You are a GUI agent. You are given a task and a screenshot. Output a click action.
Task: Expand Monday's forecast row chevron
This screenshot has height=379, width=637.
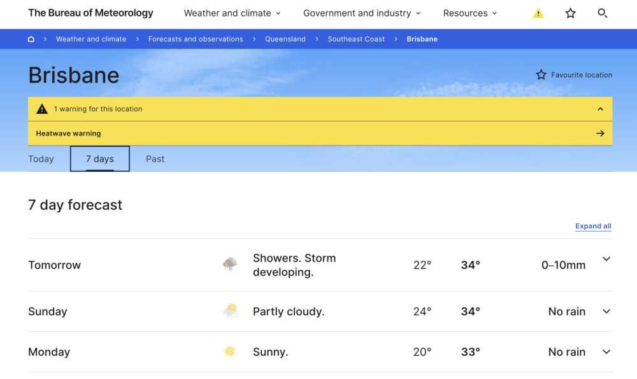[606, 352]
